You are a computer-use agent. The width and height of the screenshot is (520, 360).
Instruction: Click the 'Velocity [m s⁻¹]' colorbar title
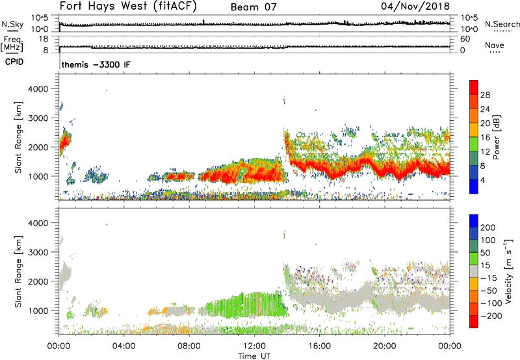[508, 271]
